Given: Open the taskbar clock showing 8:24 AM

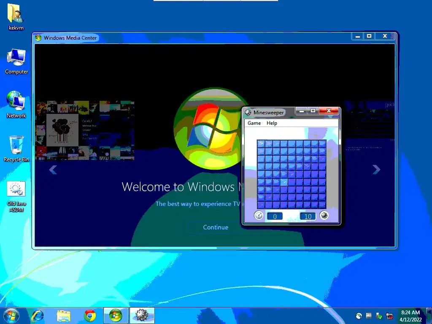Looking at the screenshot, I should (x=410, y=316).
